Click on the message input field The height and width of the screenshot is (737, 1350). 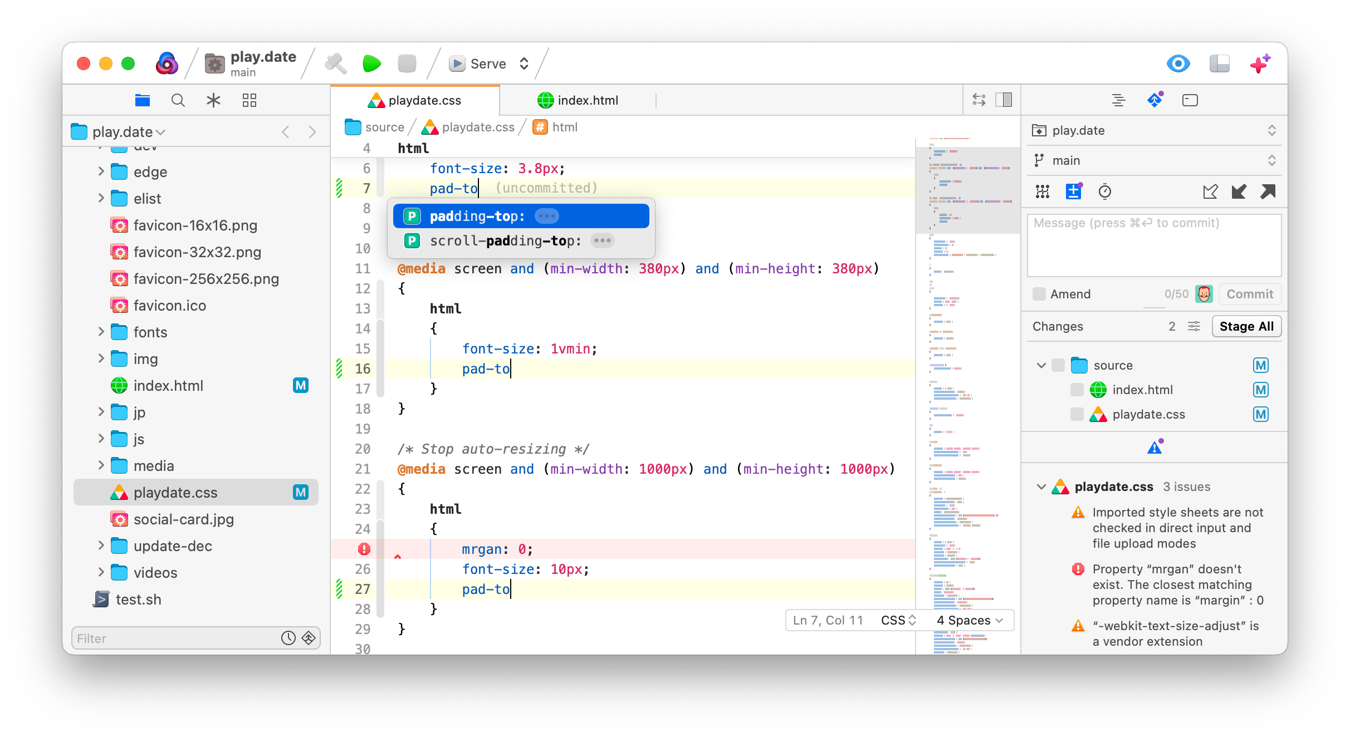click(1153, 245)
